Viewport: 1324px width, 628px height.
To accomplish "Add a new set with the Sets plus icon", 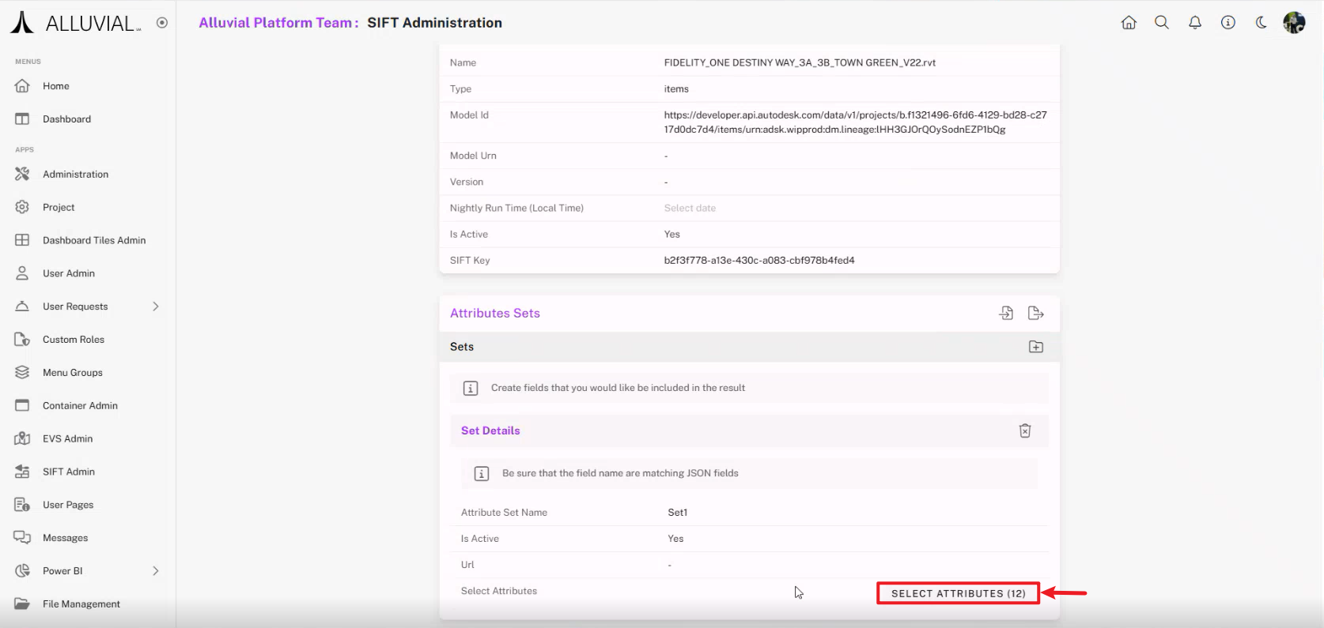I will click(x=1035, y=347).
